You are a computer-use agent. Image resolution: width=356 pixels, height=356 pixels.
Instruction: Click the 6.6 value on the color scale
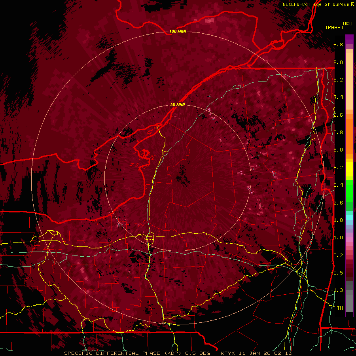[x=338, y=115]
